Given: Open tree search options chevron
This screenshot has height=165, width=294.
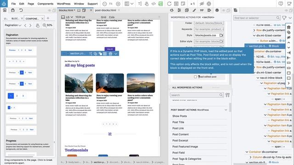Looking at the screenshot, I should point(290,18).
